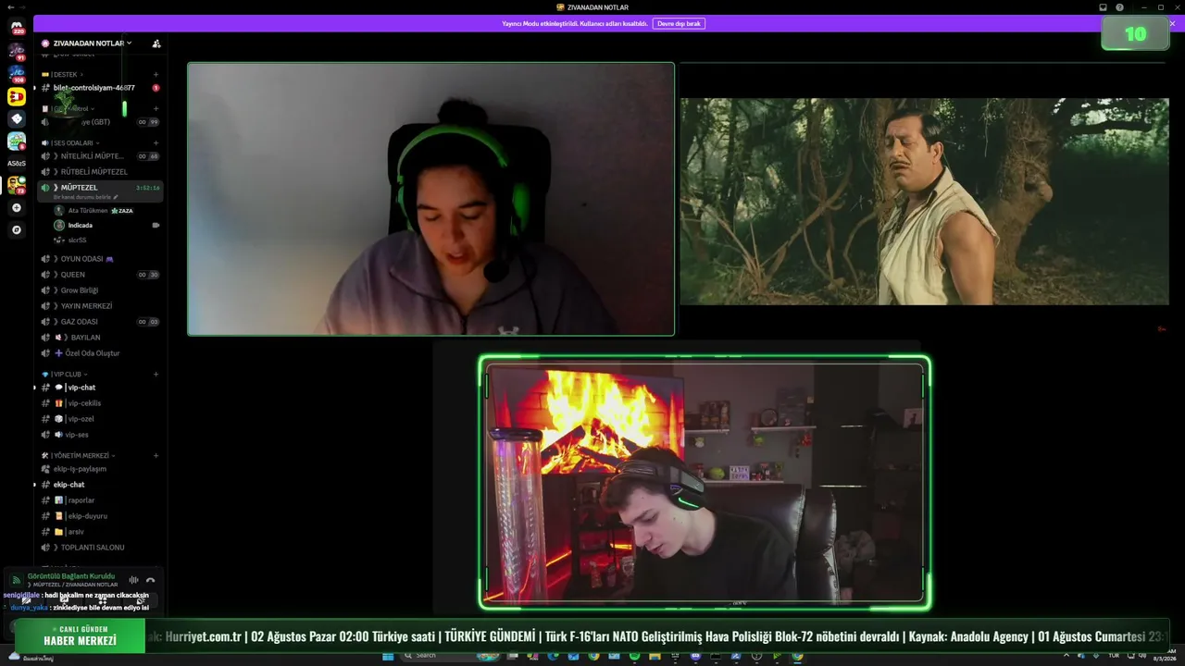Open the arsiv channel

[100, 532]
